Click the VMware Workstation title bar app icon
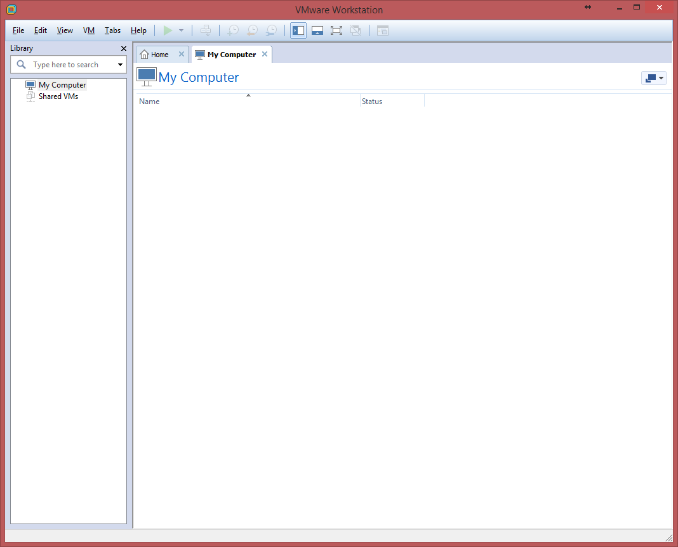The image size is (678, 547). (11, 9)
